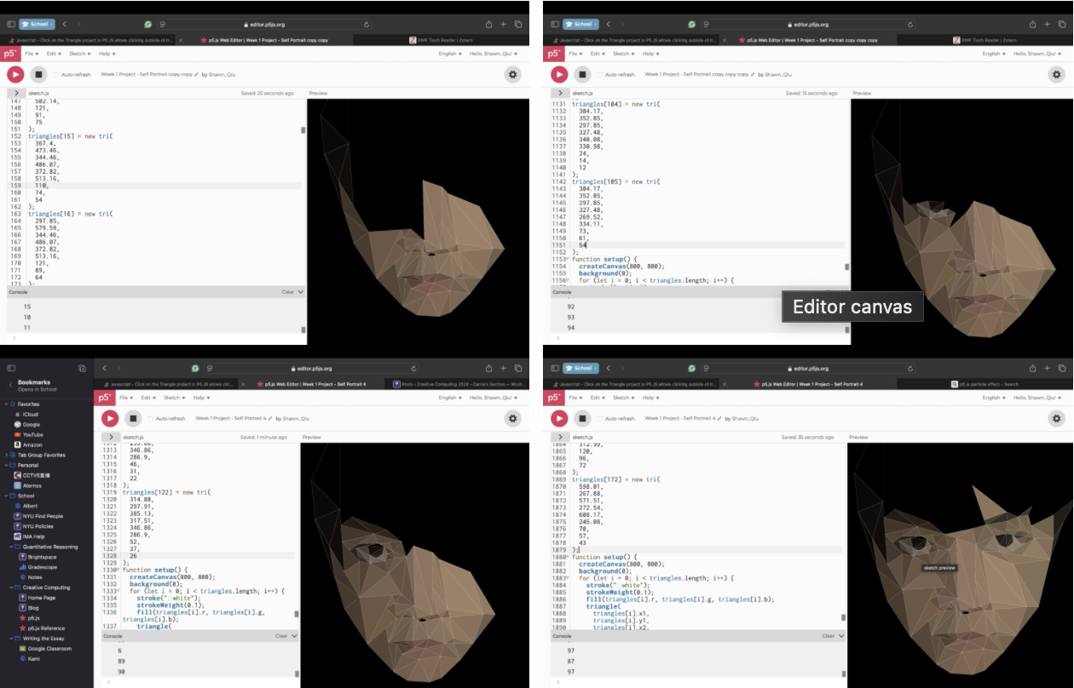This screenshot has width=1074, height=688.
Task: Click the p5 editor logo
Action: tap(9, 53)
